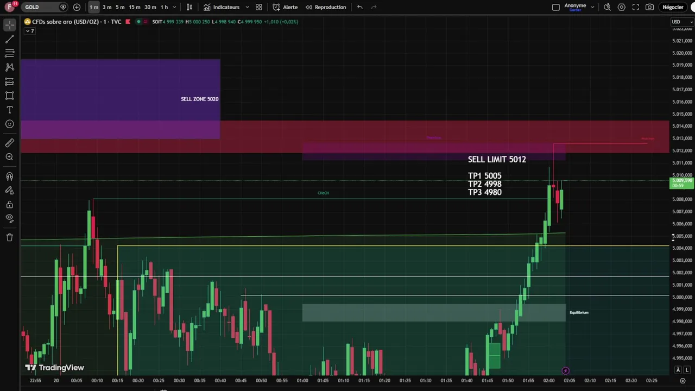Toggle lock all drawings

point(9,205)
